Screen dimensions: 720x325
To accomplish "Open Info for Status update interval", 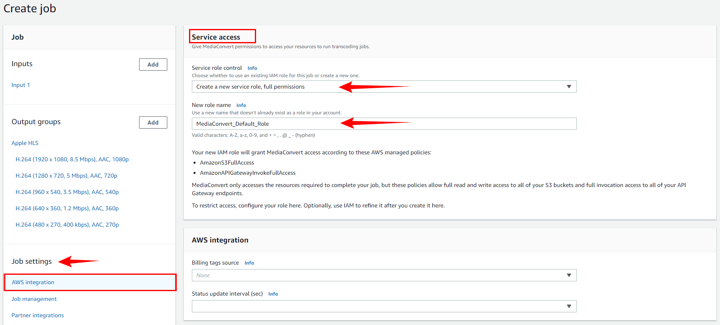I will point(273,294).
